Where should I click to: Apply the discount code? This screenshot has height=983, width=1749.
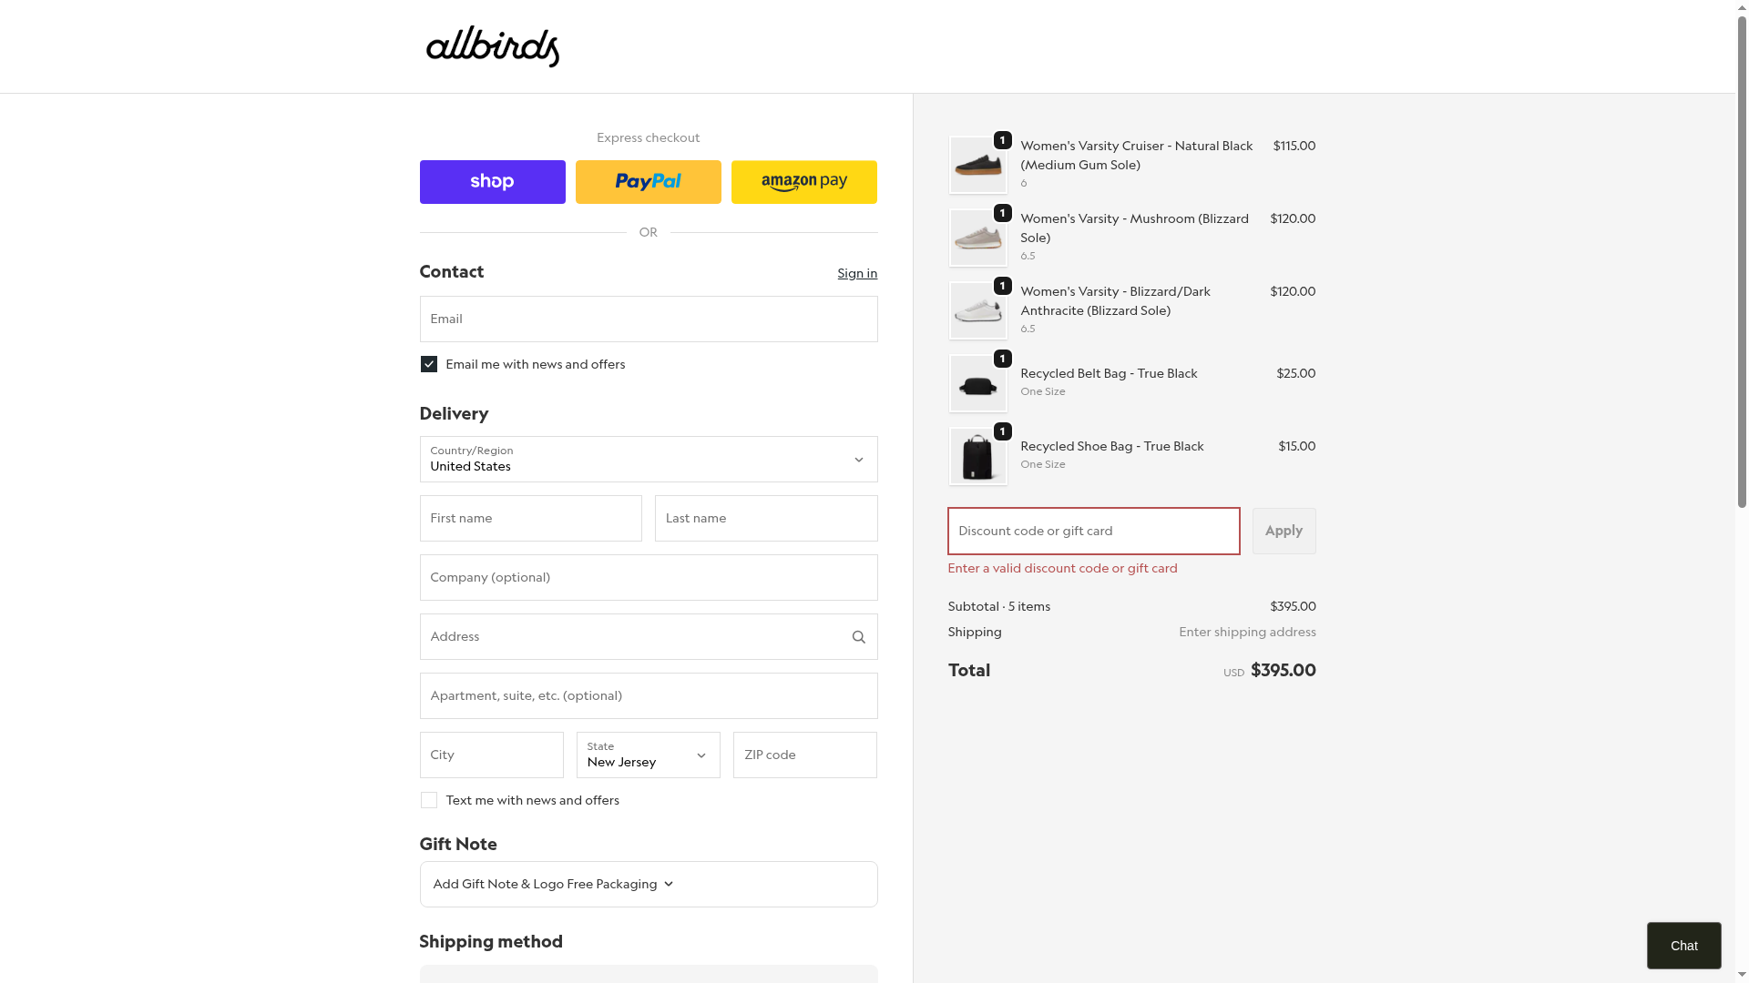click(1284, 531)
